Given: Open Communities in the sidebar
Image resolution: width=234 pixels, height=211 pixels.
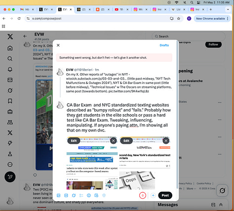Looking at the screenshot, I should [10, 122].
